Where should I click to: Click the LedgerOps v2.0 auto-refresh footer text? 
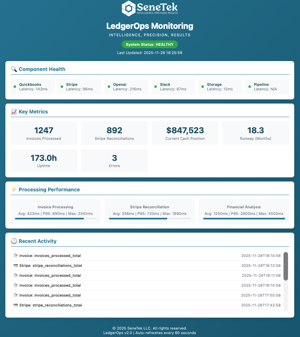tap(150, 333)
